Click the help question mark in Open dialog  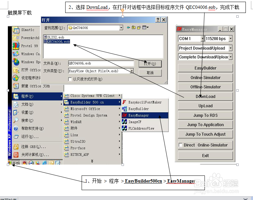click(158, 20)
